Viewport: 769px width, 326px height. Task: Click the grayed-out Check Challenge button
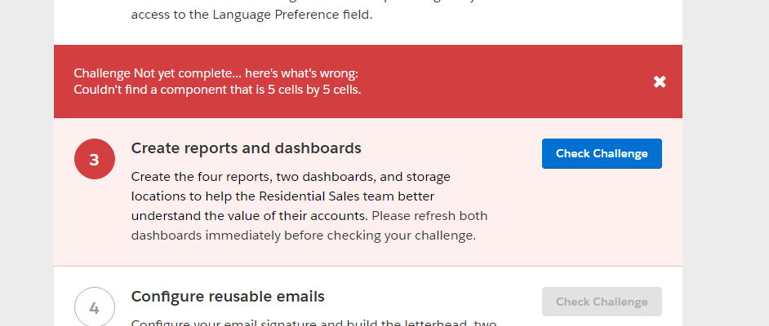coord(602,302)
